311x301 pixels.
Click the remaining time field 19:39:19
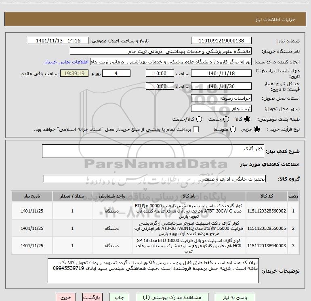coord(74,73)
